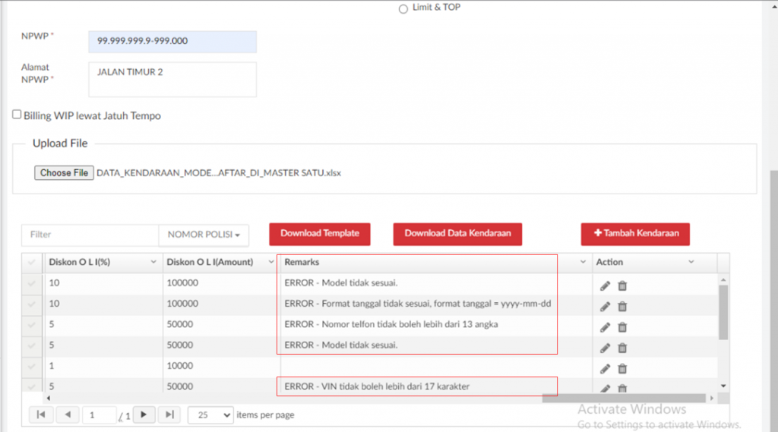The height and width of the screenshot is (432, 778).
Task: Toggle the select-all checkbox in grid header
Action: click(x=32, y=263)
